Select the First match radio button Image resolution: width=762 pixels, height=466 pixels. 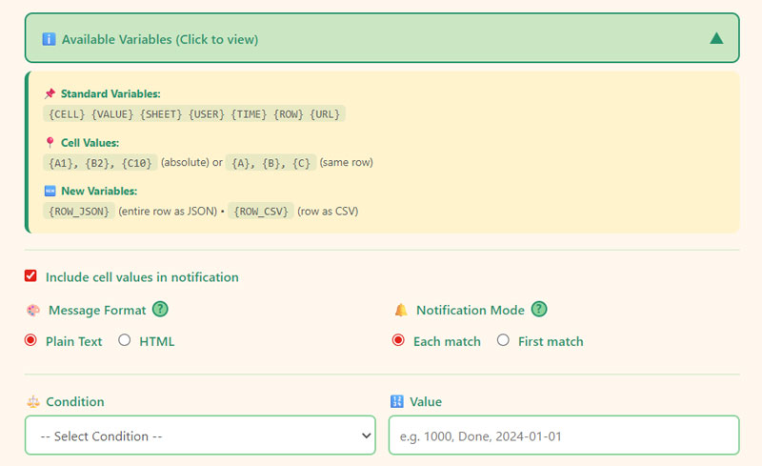pyautogui.click(x=503, y=340)
